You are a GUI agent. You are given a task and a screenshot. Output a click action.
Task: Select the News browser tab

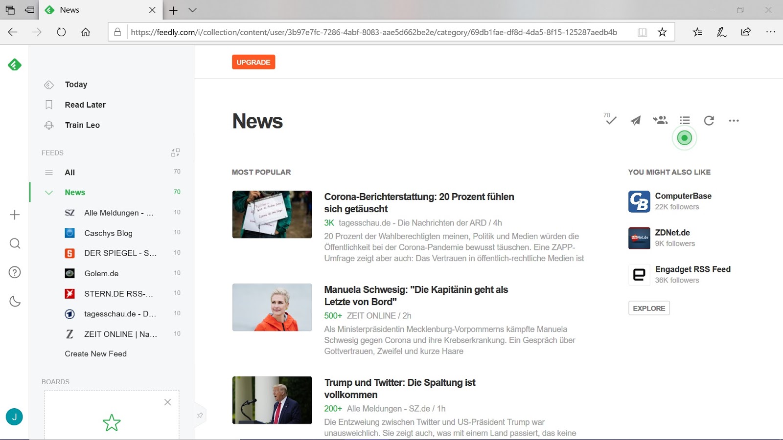point(100,10)
